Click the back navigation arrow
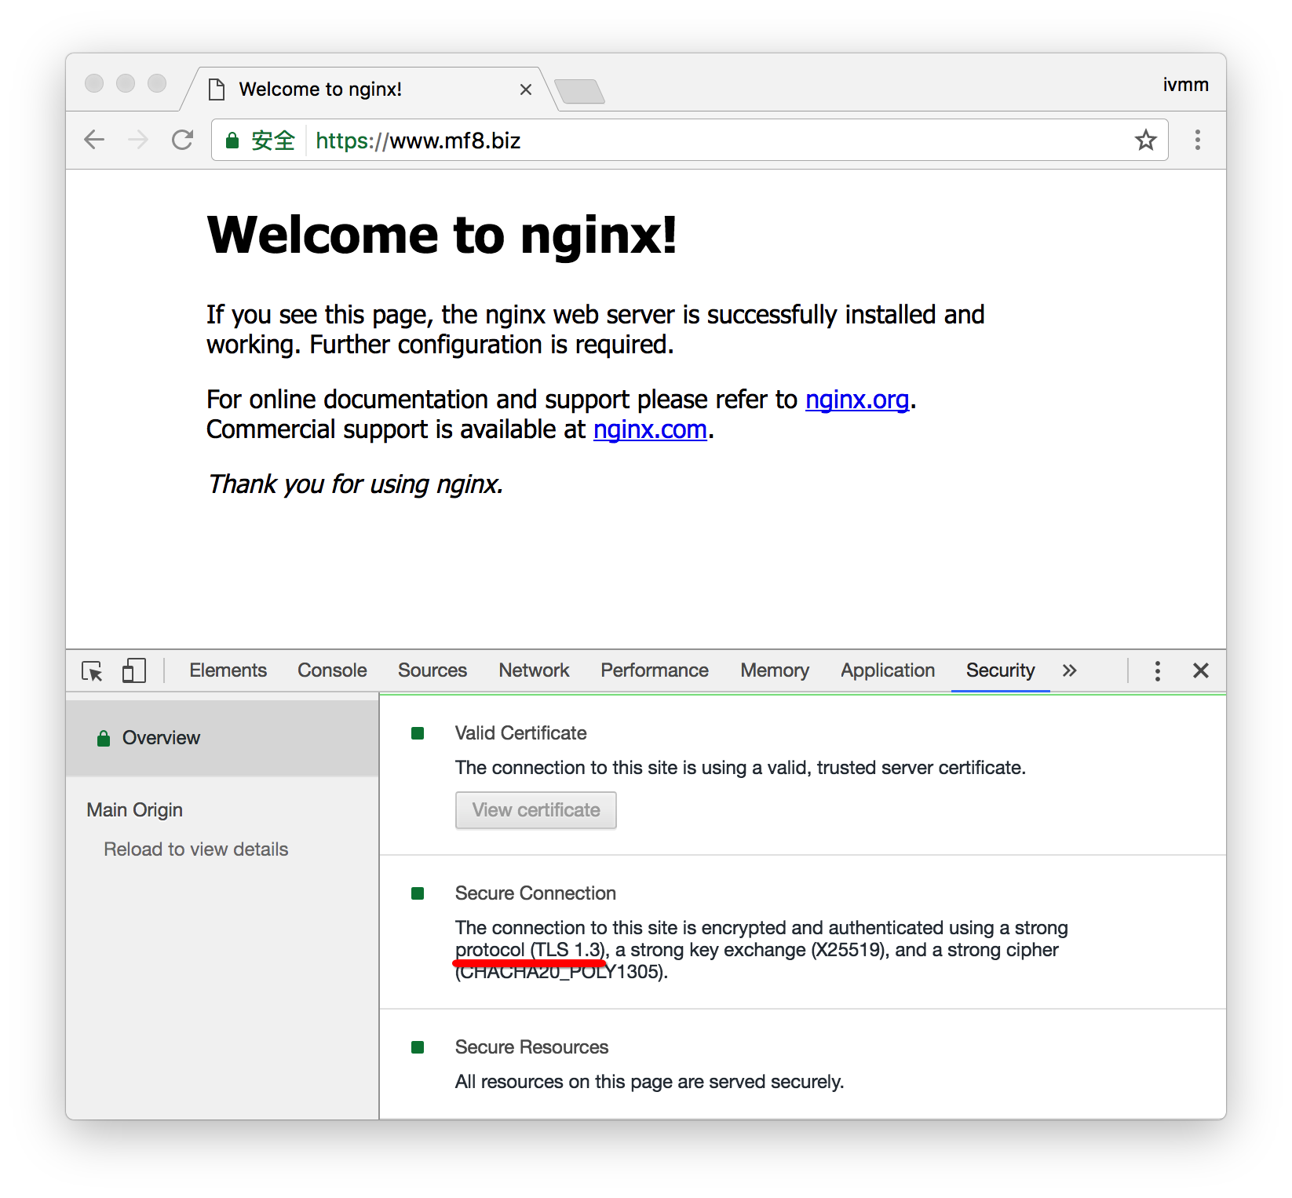This screenshot has height=1198, width=1292. 94,140
